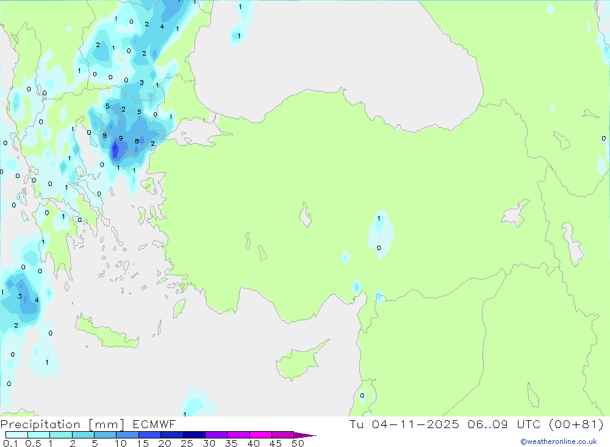The height and width of the screenshot is (447, 610).
Task: Click the '(00+81)' forecast offset text
Action: (x=576, y=424)
